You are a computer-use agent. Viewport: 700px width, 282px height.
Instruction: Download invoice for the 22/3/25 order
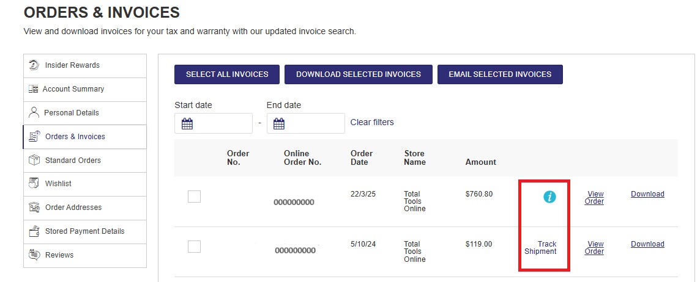(647, 193)
